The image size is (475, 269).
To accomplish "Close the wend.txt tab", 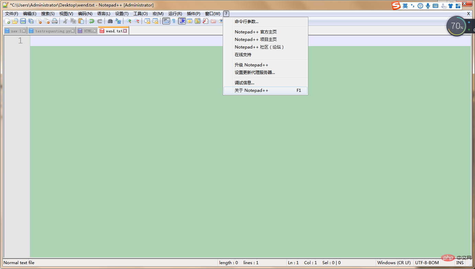I will (125, 31).
